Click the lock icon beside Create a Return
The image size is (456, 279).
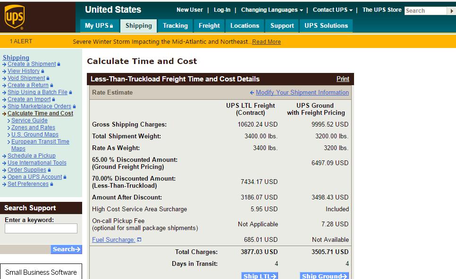pyautogui.click(x=51, y=85)
